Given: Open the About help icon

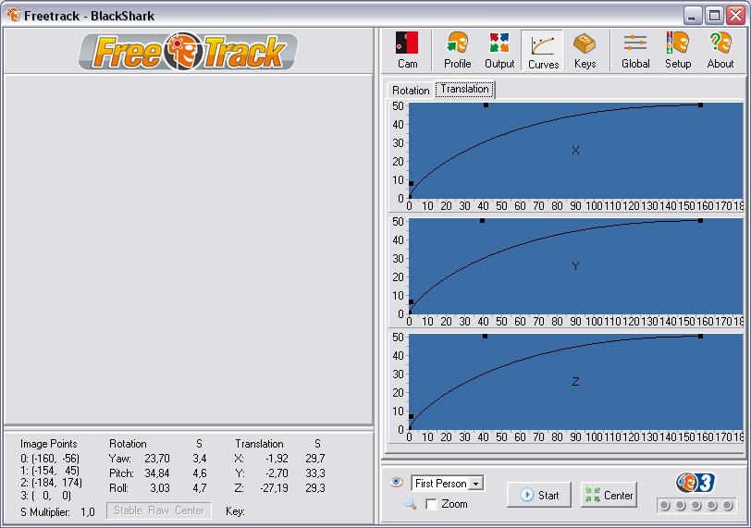Looking at the screenshot, I should point(720,50).
